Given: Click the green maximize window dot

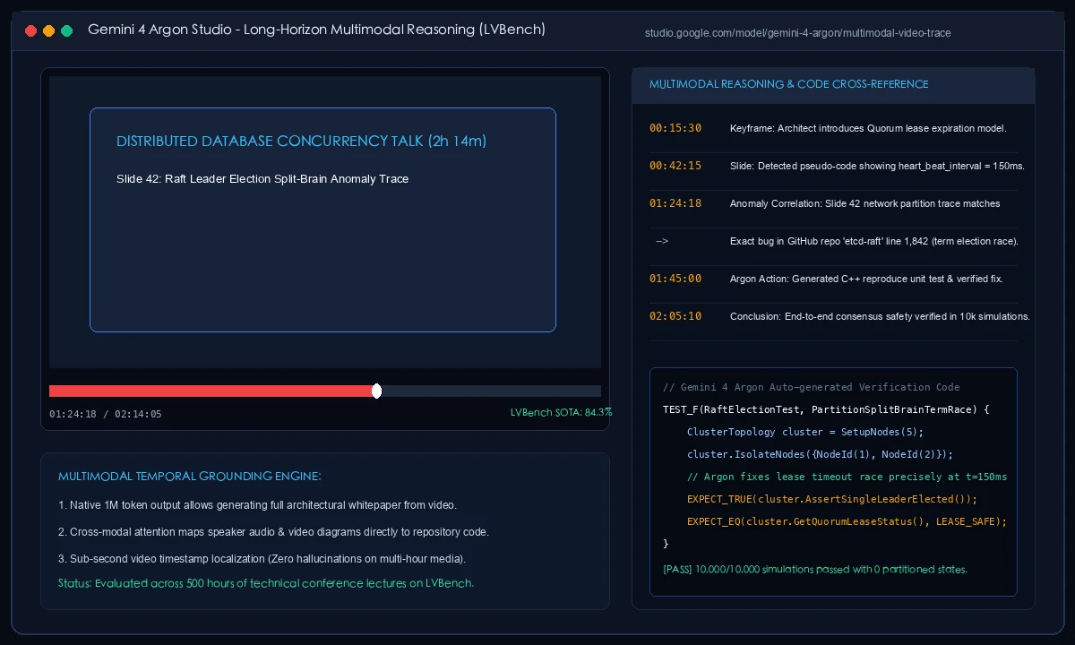Looking at the screenshot, I should coord(66,30).
